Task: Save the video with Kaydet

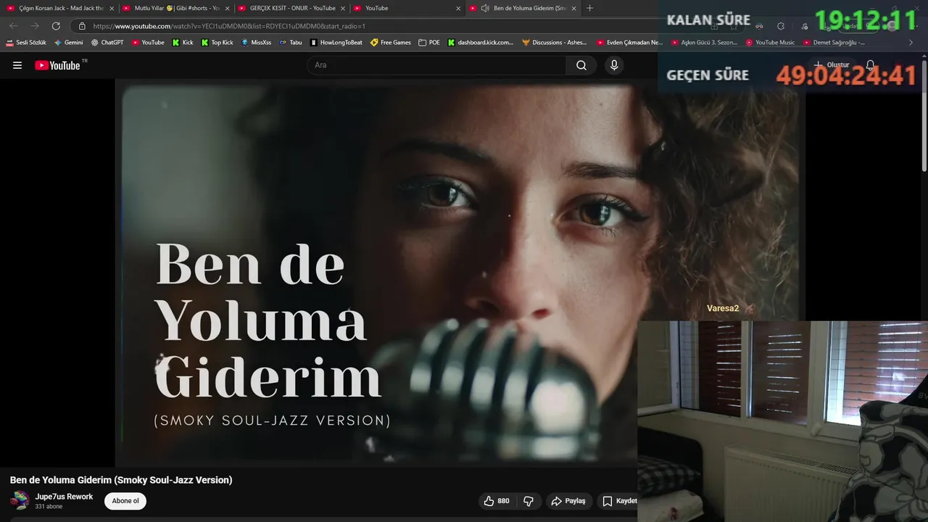Action: tap(619, 501)
